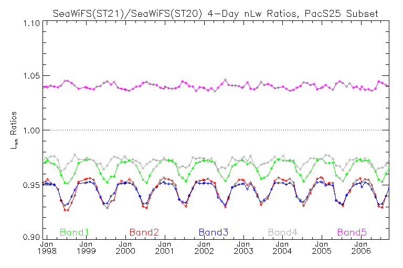
Task: Select the gray Band4 legend label
Action: pyautogui.click(x=283, y=232)
